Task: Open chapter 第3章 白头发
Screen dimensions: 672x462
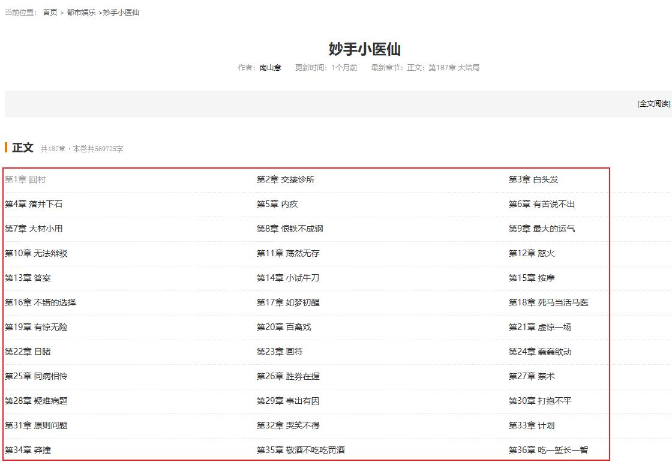Action: click(x=533, y=179)
